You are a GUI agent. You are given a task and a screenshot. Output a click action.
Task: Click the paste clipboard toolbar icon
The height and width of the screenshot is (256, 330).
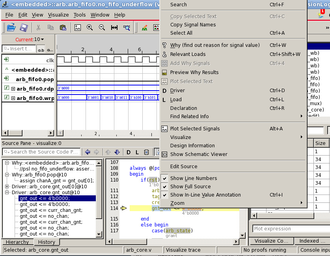[63, 28]
